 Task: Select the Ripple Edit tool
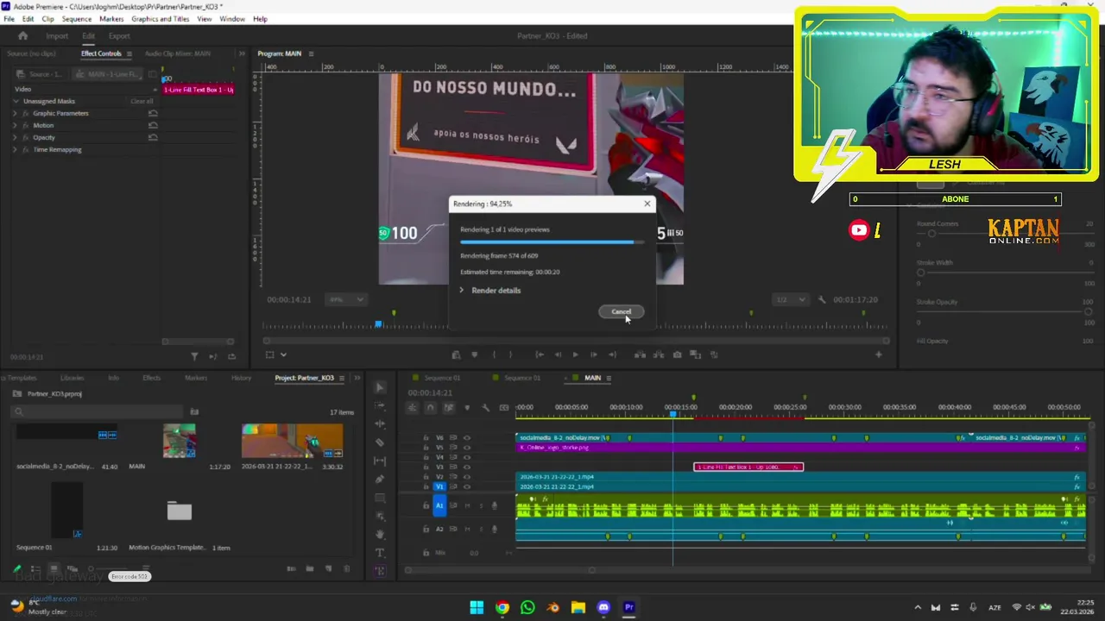(380, 423)
